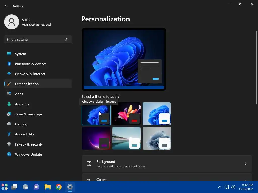Open File Explorer from the taskbar
This screenshot has width=258, height=193.
48,187
